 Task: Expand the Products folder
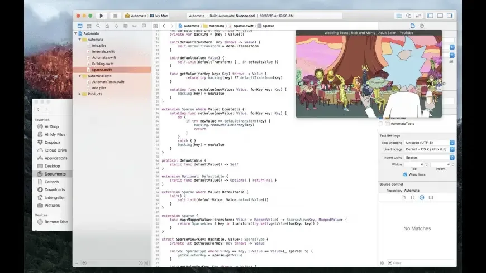[x=80, y=94]
